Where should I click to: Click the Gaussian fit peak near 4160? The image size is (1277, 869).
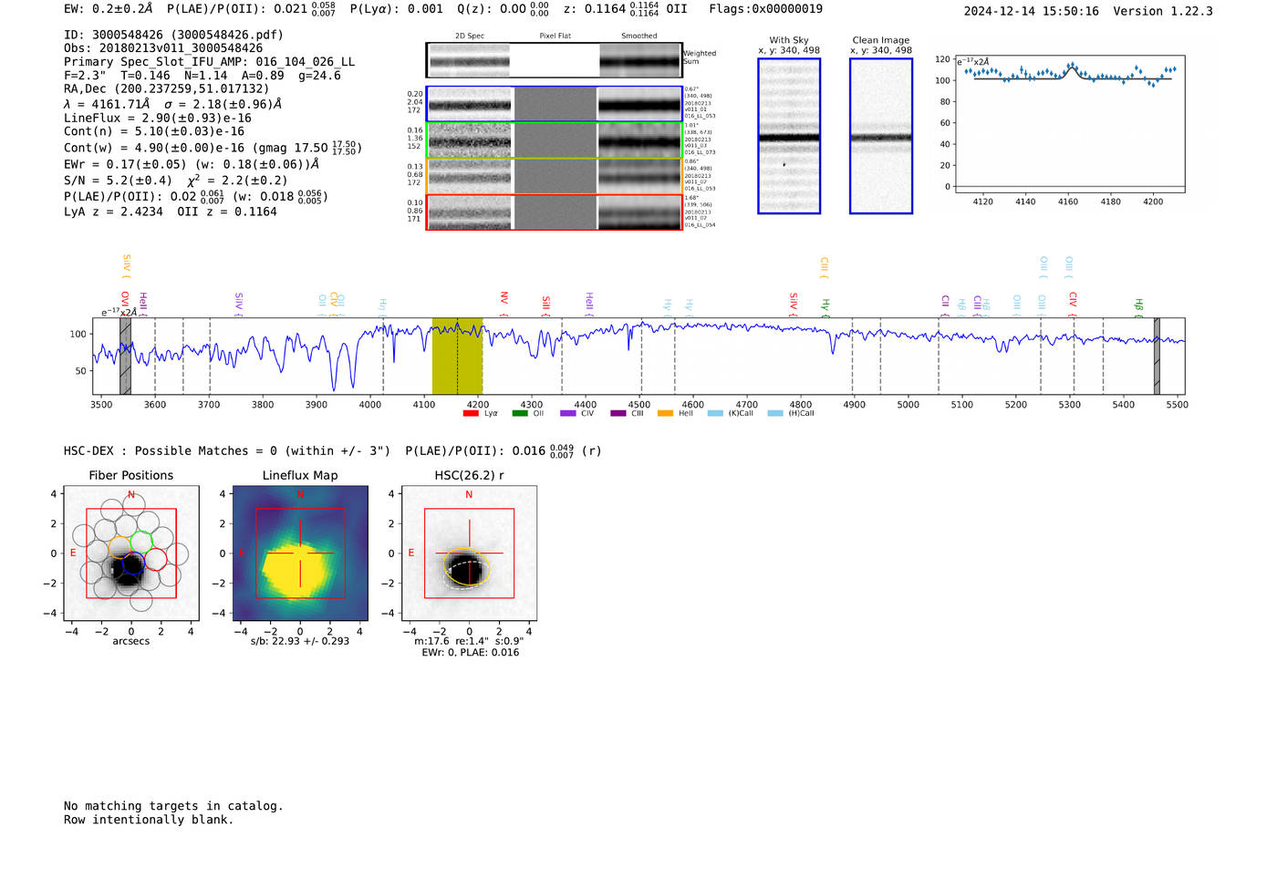[1072, 67]
